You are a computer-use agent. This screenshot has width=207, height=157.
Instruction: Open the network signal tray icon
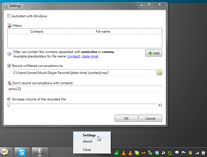pos(197,153)
